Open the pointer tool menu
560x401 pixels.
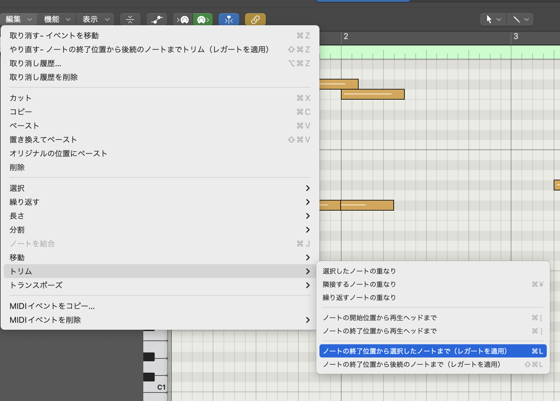[x=493, y=20]
